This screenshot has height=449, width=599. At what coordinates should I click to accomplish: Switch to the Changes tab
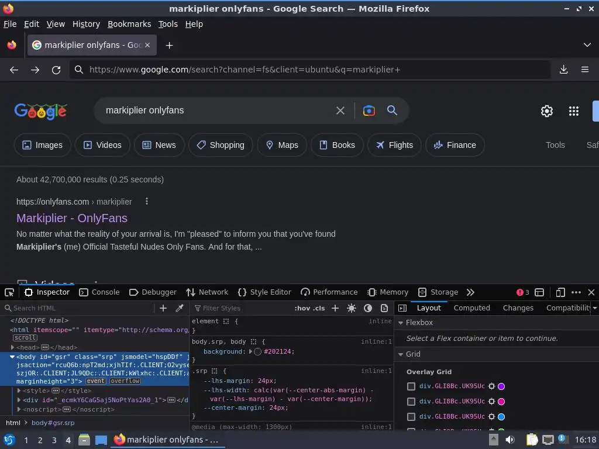[x=518, y=308]
